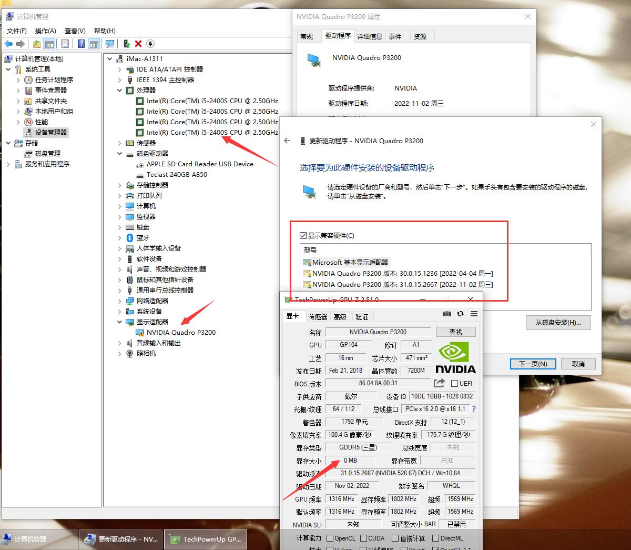Select Quadro P3200 version 31.0.15.2667 driver

click(x=398, y=284)
